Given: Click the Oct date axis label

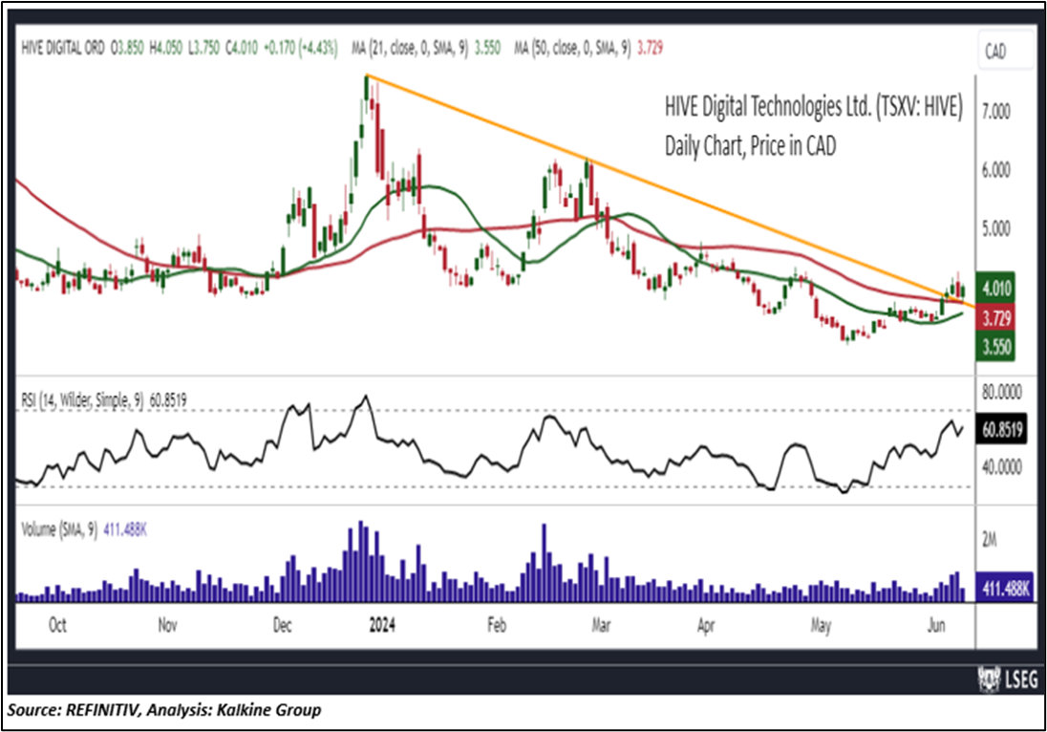Looking at the screenshot, I should [x=57, y=625].
